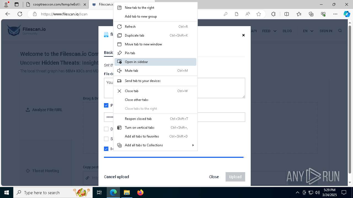Open the Edge profile icon

6,4
